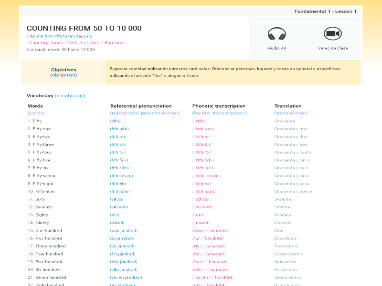Select the translation Cincuenta y nueve
The image size is (382, 286).
coord(293,192)
